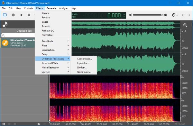The image size is (193, 126).
Task: Open the File menu
Action: click(4, 8)
